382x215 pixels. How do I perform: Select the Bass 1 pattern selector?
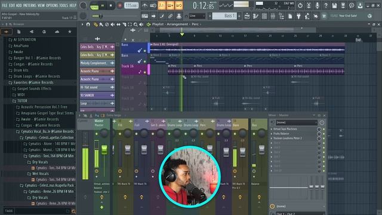pos(224,16)
